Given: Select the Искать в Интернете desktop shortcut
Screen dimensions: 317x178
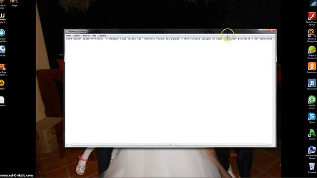Looking at the screenshot, I should (x=312, y=35).
